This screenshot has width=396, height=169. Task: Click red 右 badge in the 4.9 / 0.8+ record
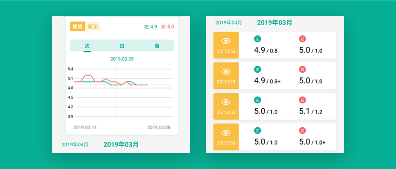(x=302, y=69)
